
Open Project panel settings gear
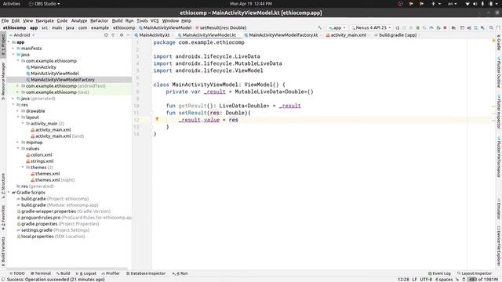(122, 34)
